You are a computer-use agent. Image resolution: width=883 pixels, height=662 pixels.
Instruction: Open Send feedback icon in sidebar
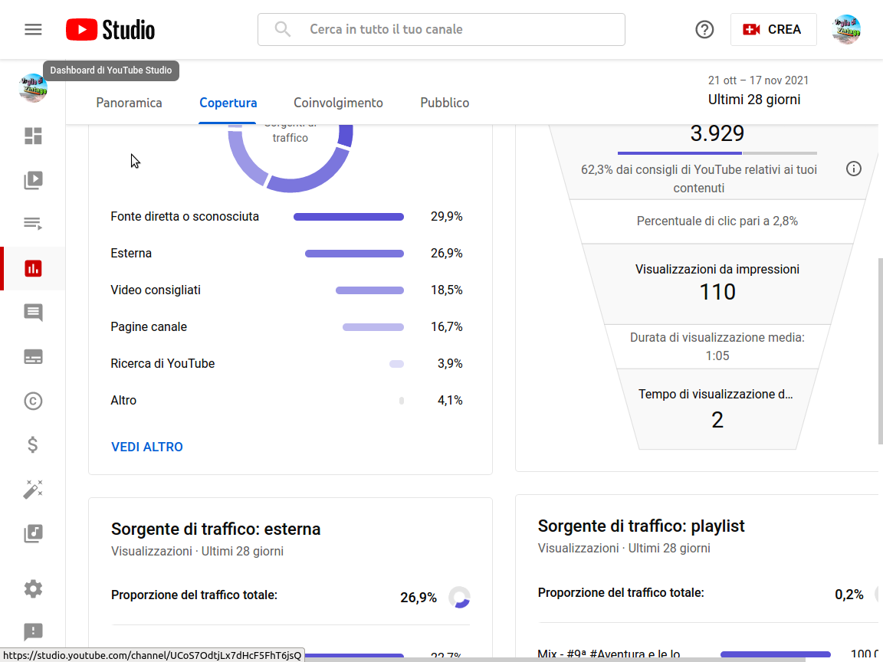click(33, 631)
